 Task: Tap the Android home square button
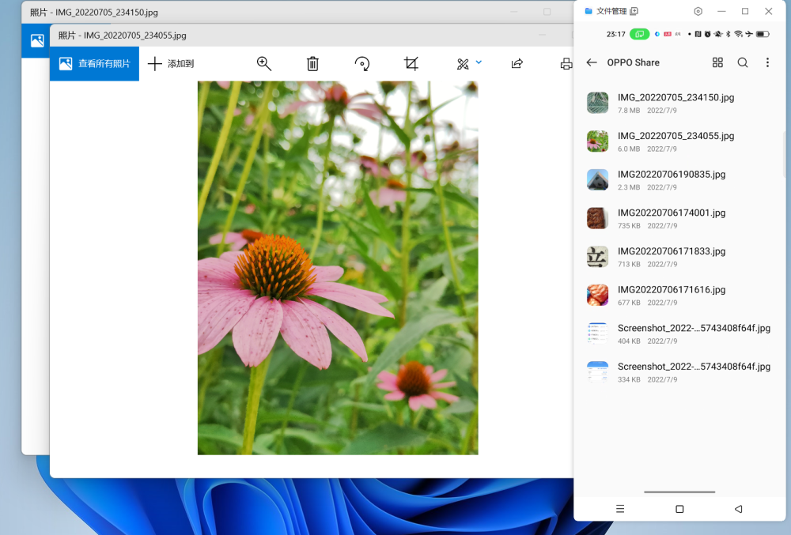pos(679,509)
